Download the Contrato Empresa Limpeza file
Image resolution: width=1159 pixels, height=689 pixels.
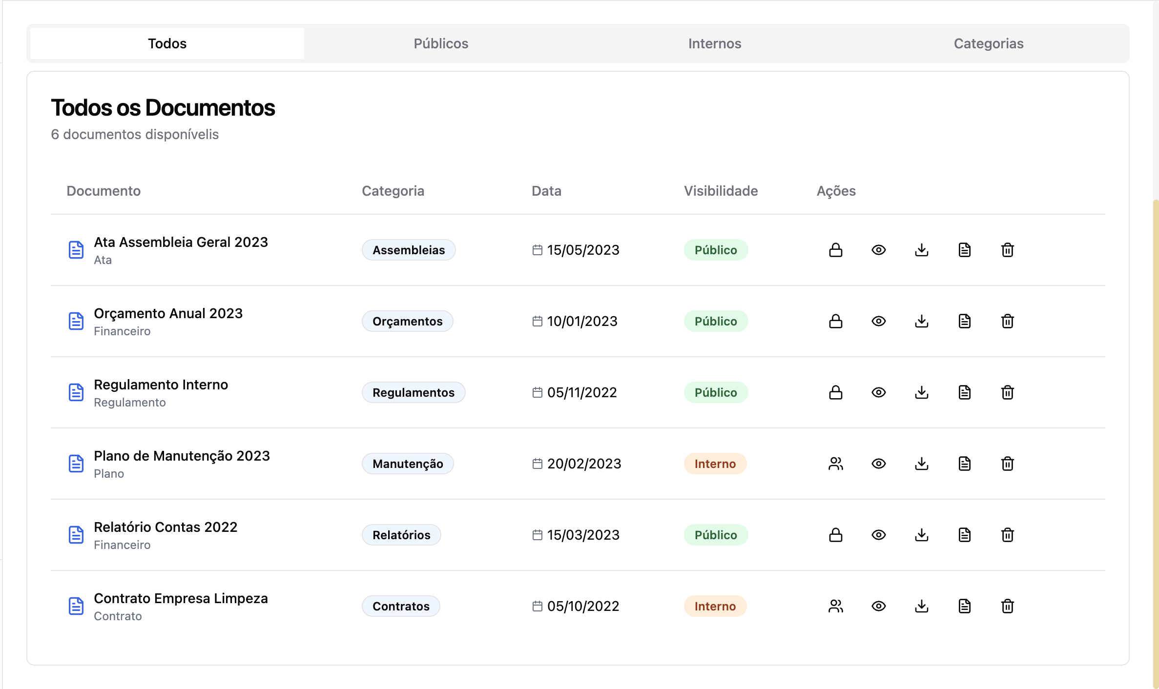(921, 606)
